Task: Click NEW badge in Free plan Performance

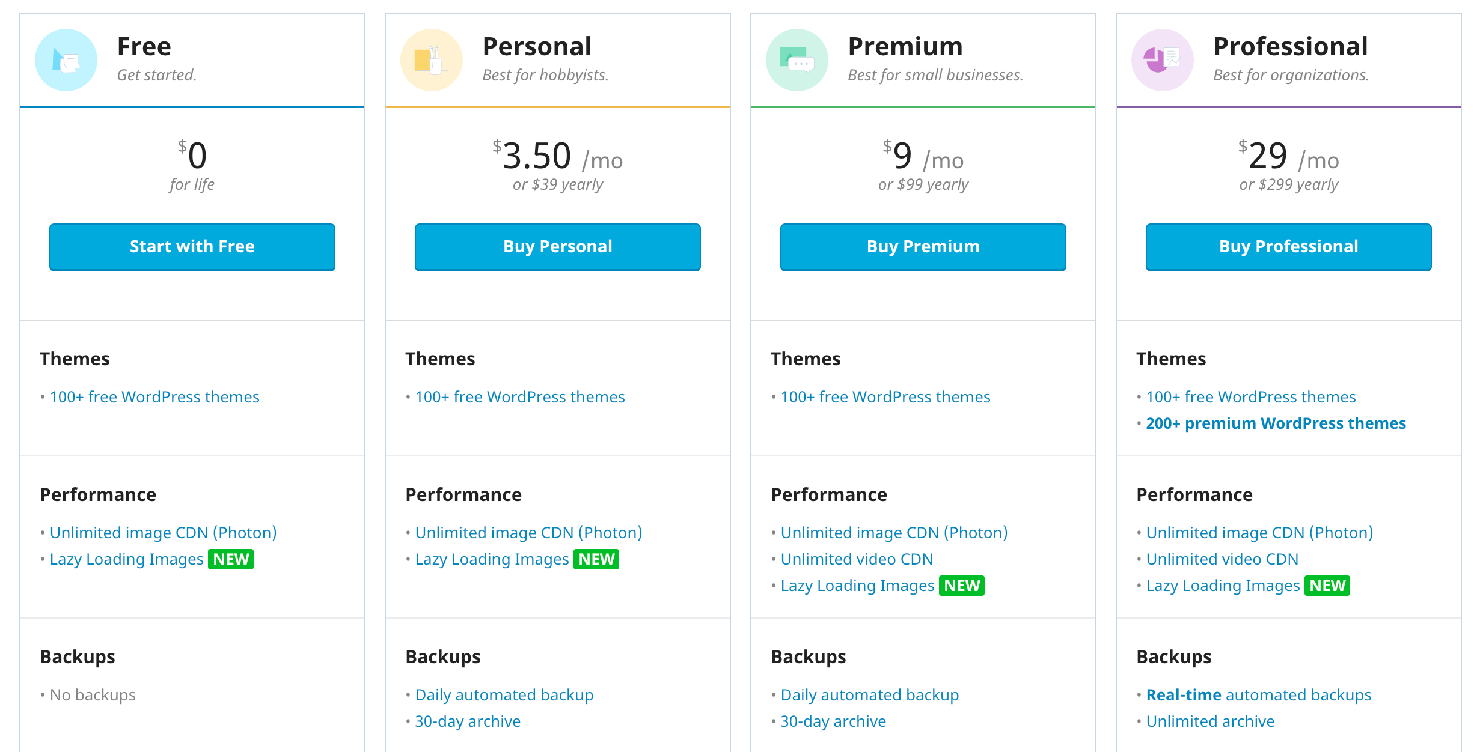Action: pyautogui.click(x=231, y=559)
